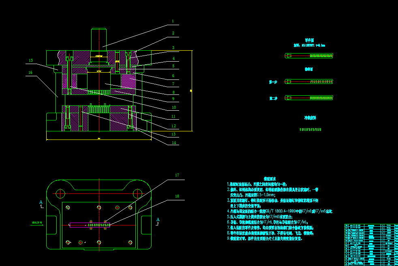398x266 pixels.
Task: Select technical note line starting with 1.
Action: click(257, 184)
